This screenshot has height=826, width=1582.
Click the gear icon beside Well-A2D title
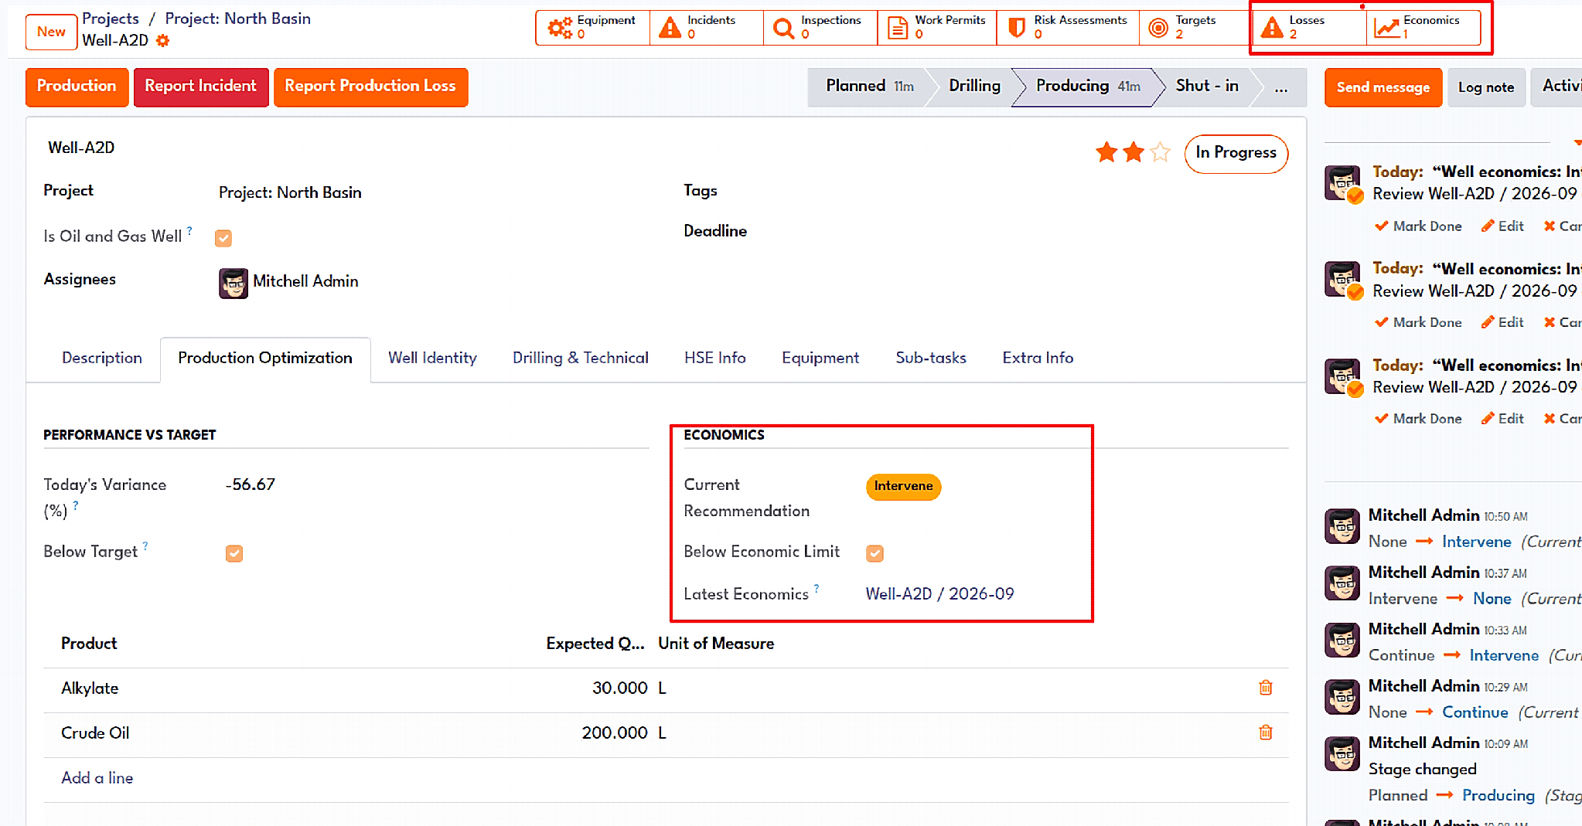click(162, 40)
